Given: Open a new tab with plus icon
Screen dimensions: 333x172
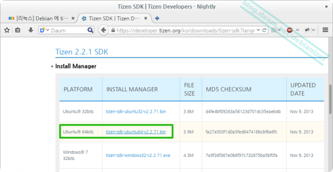Looking at the screenshot, I should click(157, 19).
